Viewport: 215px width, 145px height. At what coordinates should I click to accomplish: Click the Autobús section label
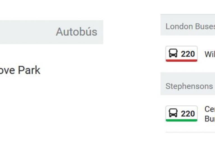[x=77, y=32]
